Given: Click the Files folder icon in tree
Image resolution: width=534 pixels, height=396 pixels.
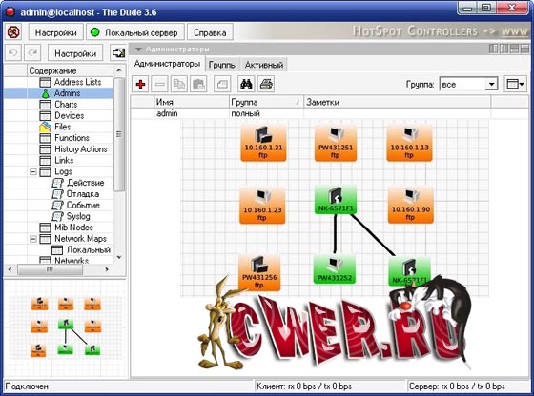Looking at the screenshot, I should coord(45,127).
